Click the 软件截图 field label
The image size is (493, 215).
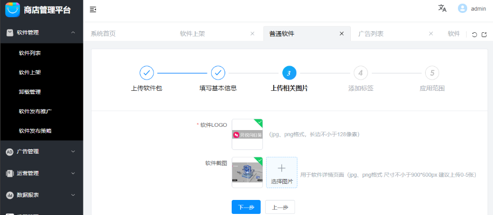(216, 163)
